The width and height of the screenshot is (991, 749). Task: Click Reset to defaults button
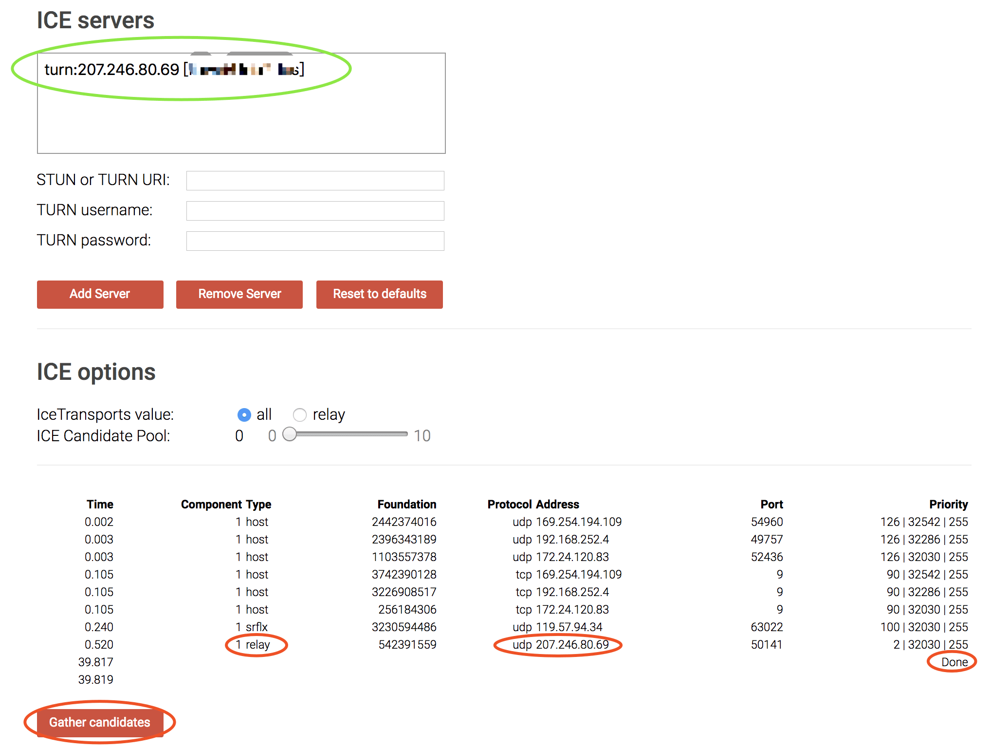point(380,294)
